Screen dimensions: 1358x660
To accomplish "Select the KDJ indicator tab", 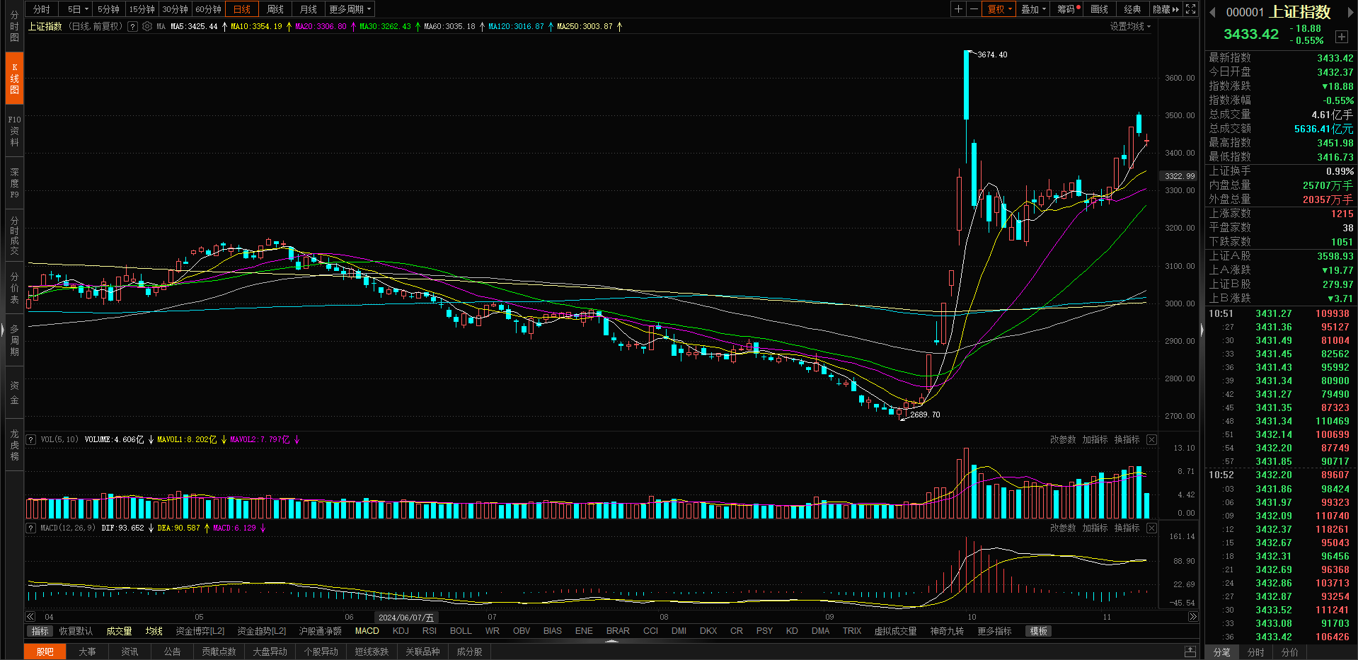I will (x=401, y=631).
